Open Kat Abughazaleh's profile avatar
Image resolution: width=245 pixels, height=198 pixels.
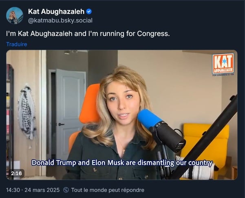(x=15, y=16)
